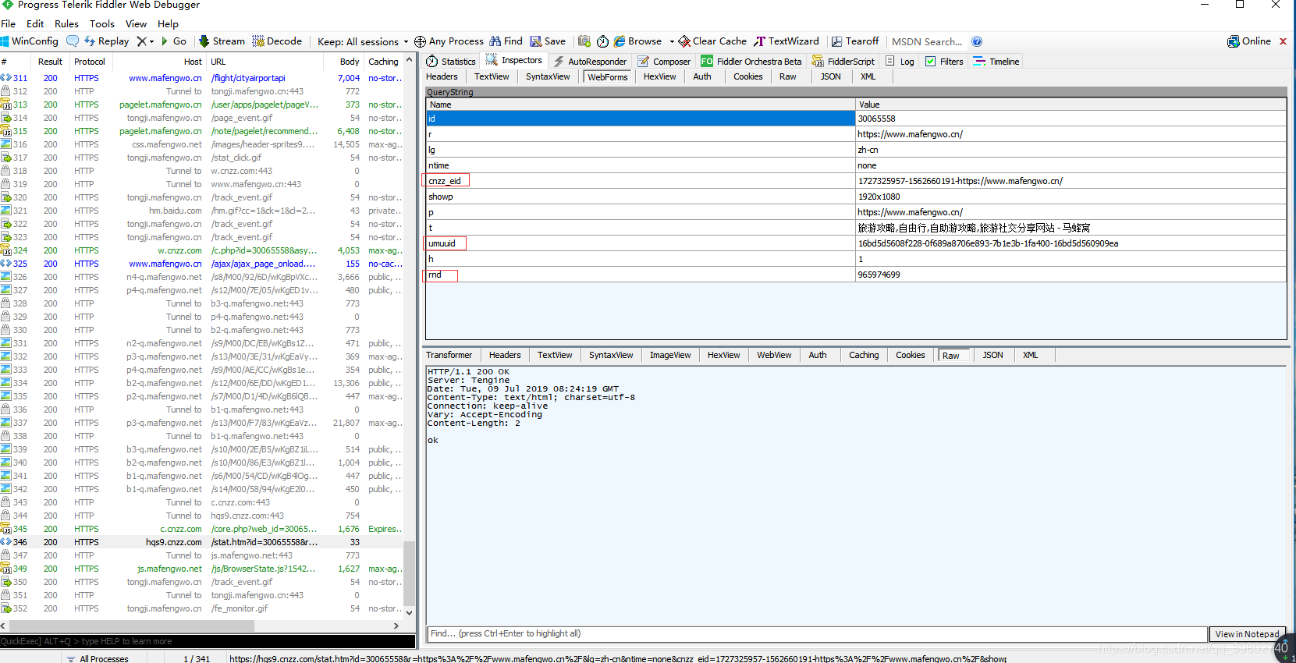Switch to the Composer tab
Image resolution: width=1296 pixels, height=663 pixels.
click(x=664, y=61)
